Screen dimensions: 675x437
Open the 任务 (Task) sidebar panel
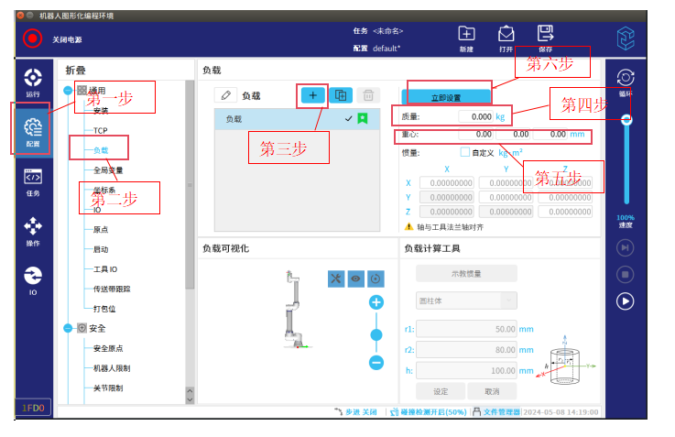33,181
